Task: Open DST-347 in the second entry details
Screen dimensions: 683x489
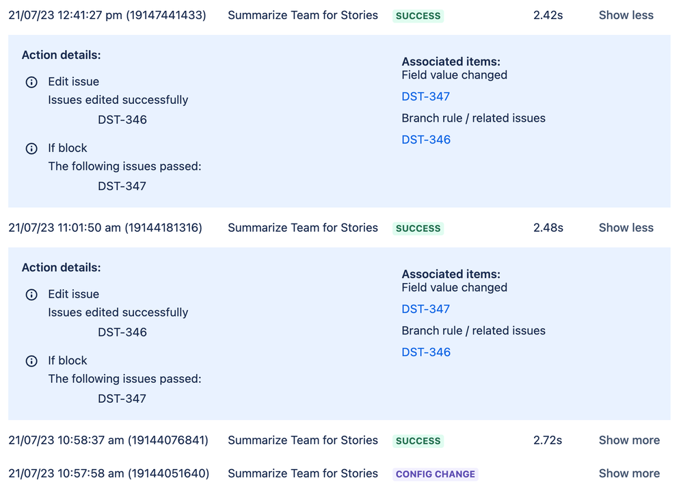Action: pos(425,309)
